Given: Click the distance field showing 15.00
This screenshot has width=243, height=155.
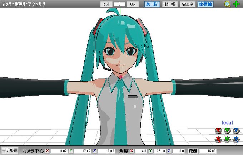Looking at the screenshot, I should pos(208,151).
